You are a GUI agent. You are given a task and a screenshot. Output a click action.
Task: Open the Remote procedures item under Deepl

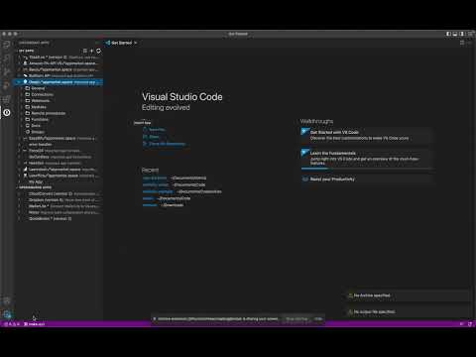pyautogui.click(x=49, y=113)
